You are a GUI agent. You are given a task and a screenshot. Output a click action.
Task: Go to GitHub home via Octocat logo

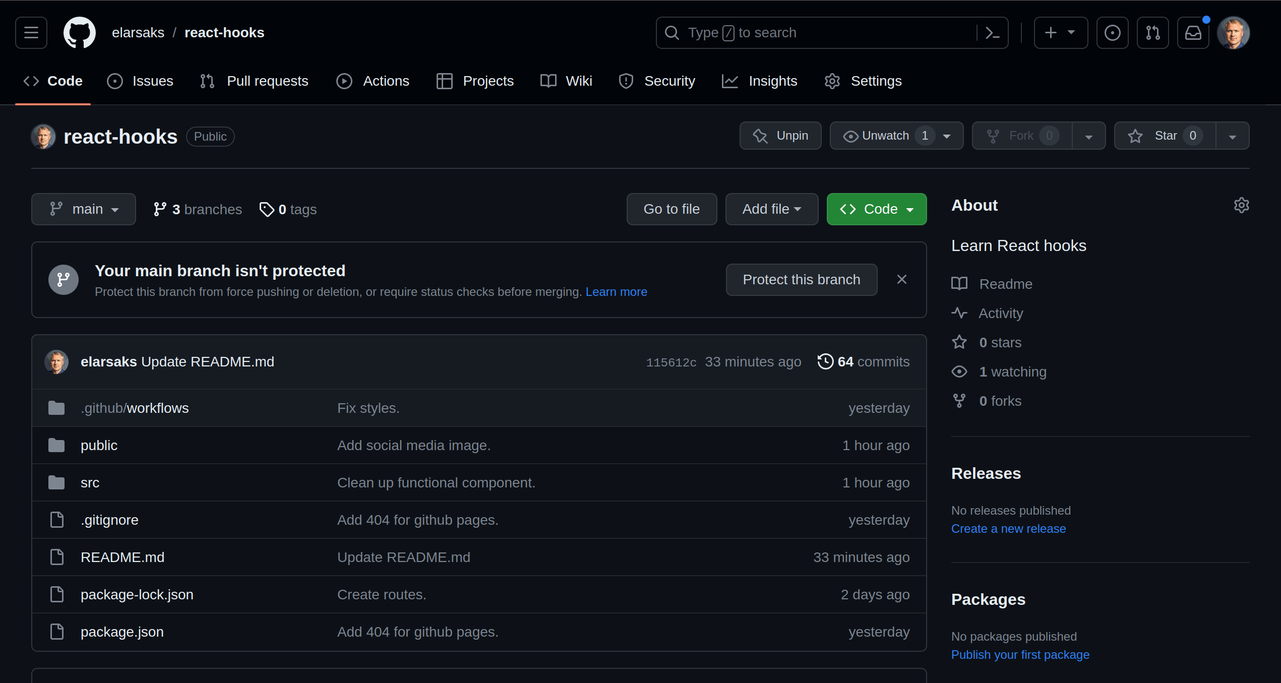click(x=80, y=33)
